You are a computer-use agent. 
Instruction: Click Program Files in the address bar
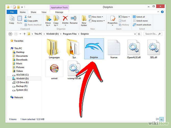tap(70, 34)
